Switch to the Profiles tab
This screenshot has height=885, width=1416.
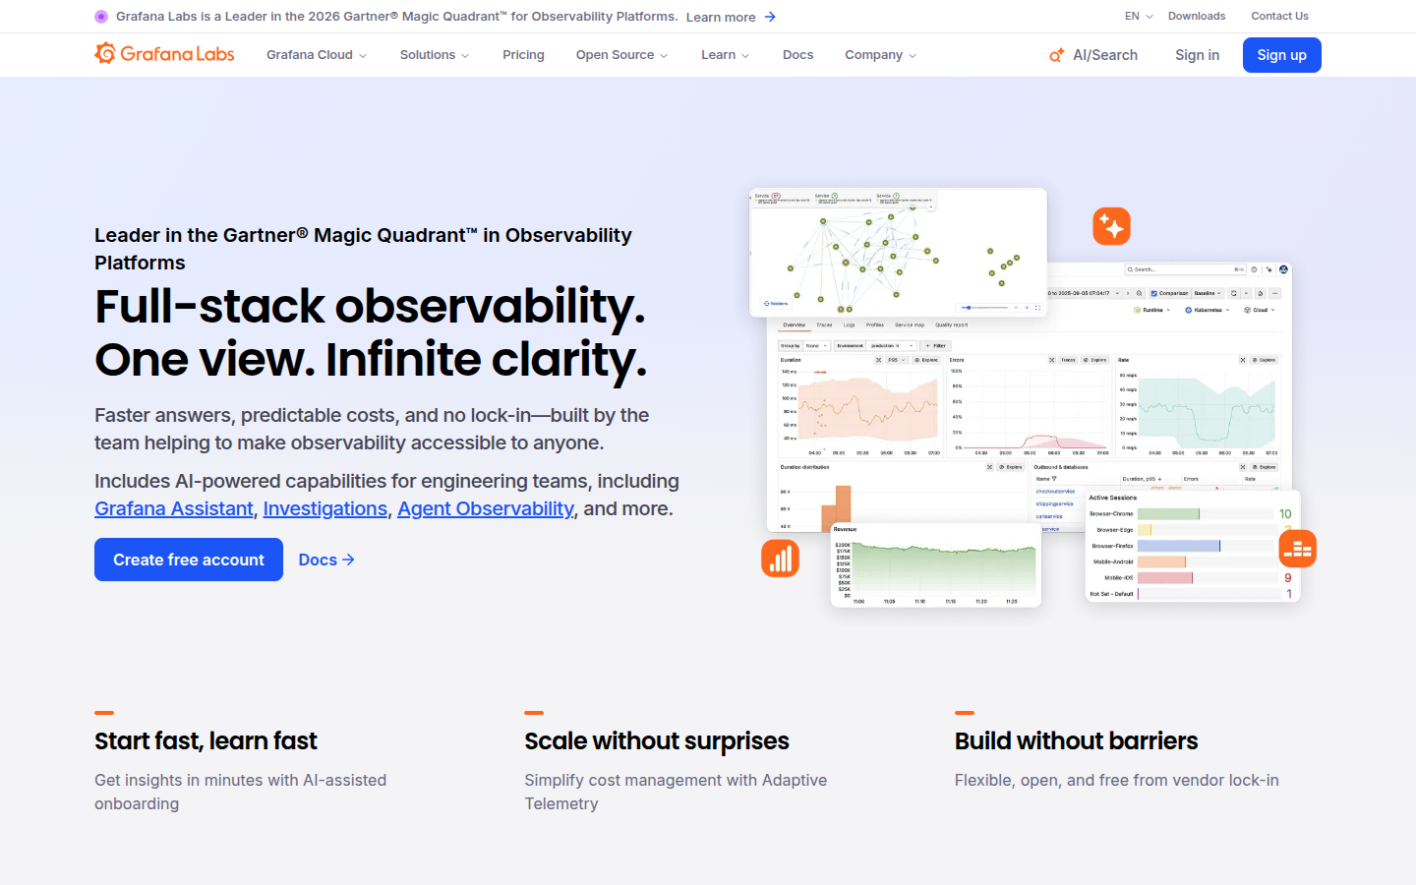coord(875,324)
